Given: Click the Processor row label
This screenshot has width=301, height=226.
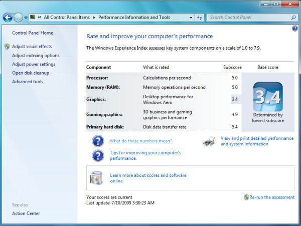Looking at the screenshot, I should [x=97, y=78].
